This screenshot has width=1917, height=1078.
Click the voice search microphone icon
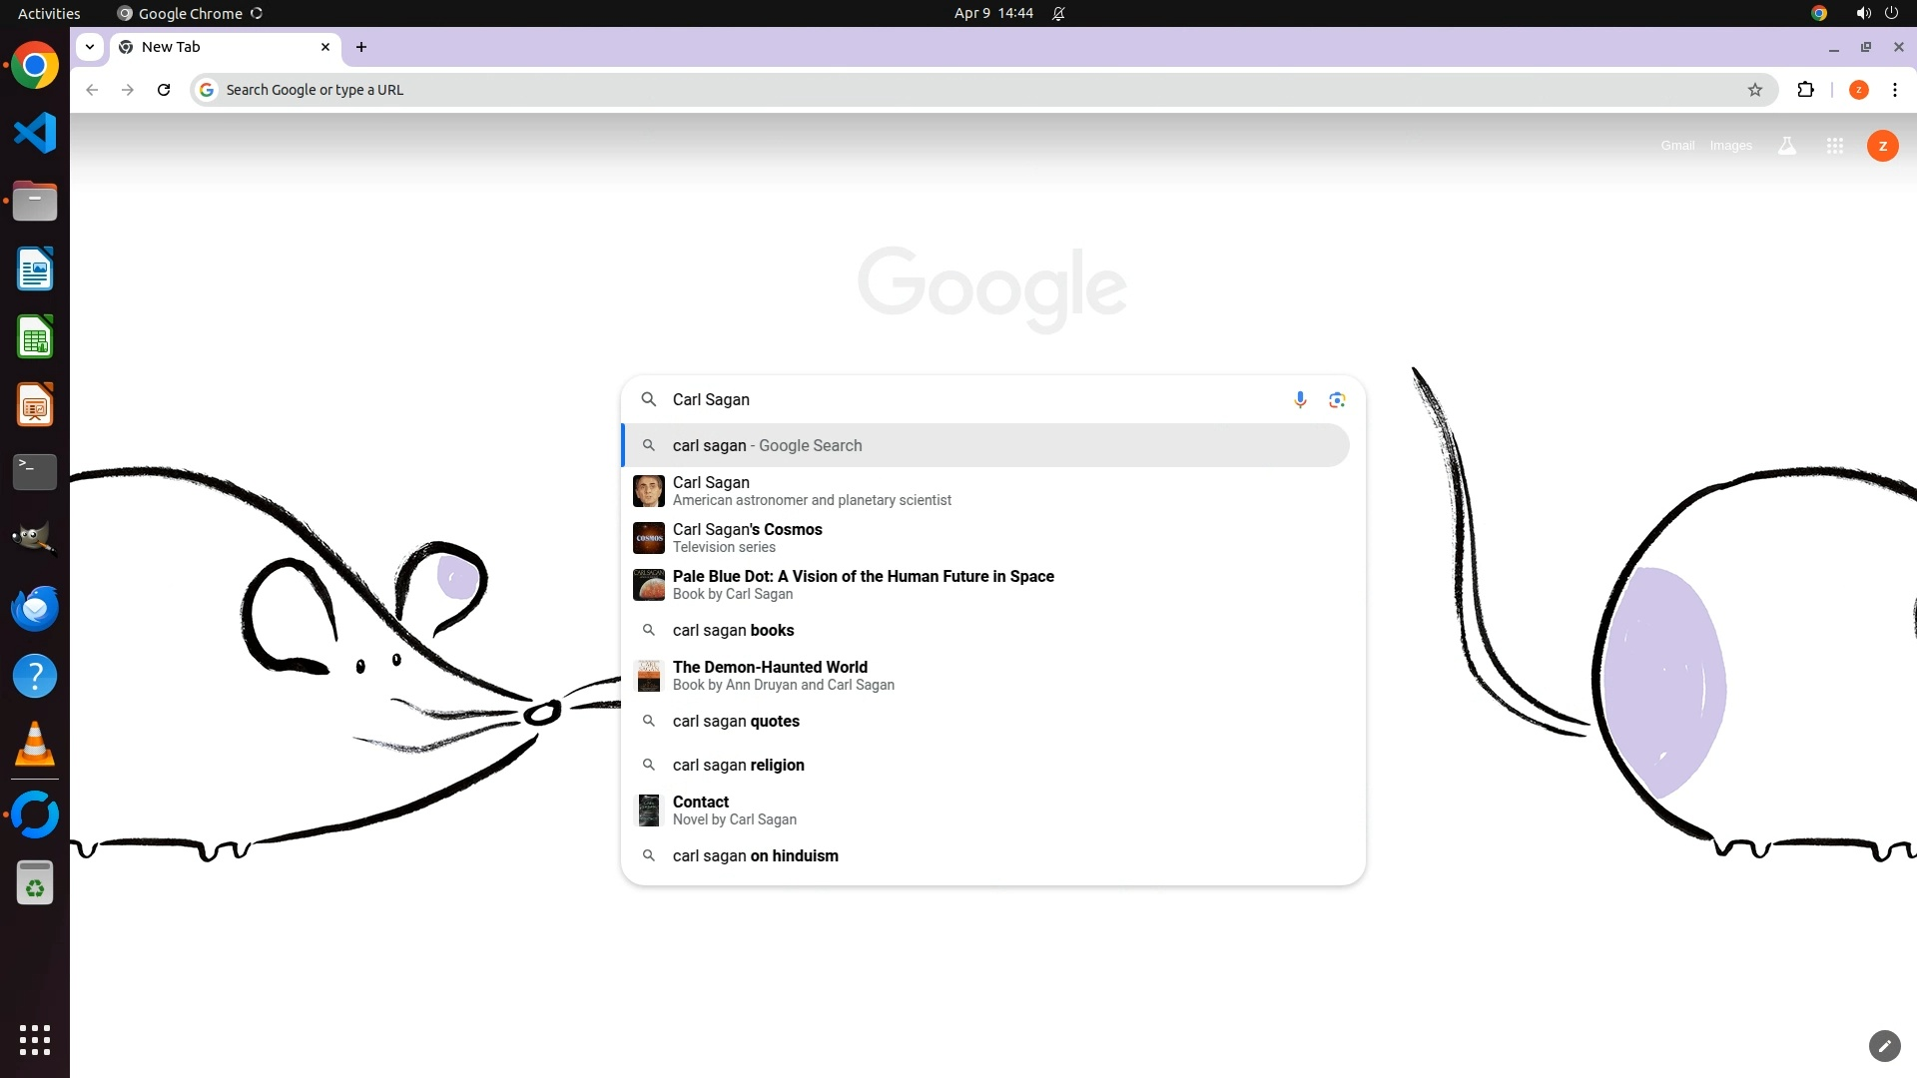point(1300,400)
